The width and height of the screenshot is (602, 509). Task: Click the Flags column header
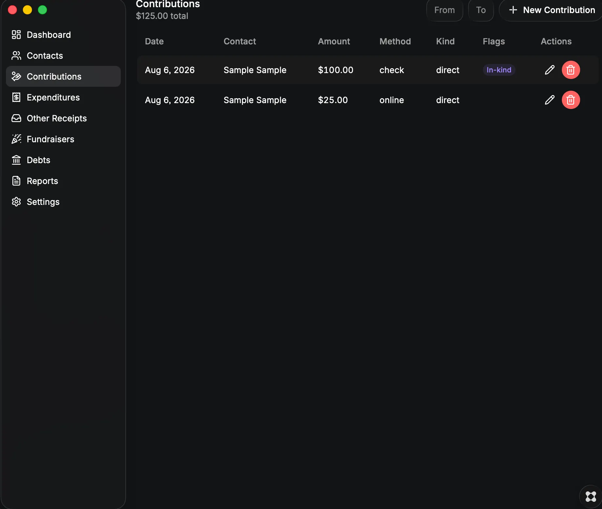coord(494,41)
